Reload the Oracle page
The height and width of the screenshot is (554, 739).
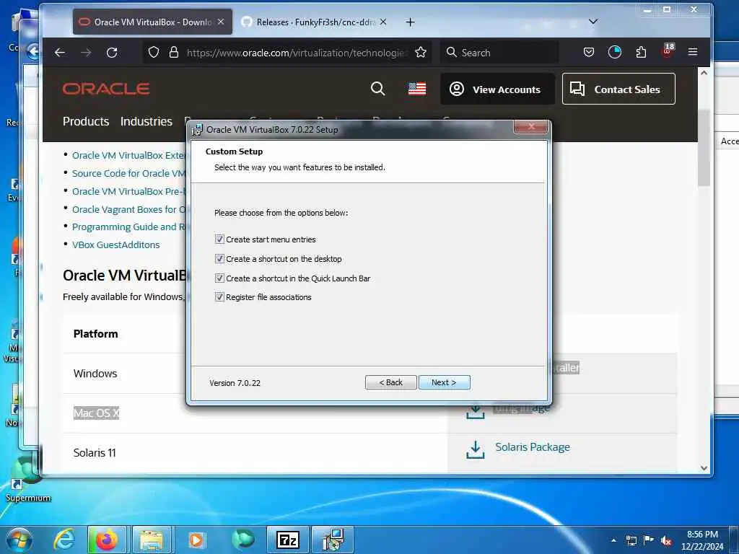click(x=112, y=52)
